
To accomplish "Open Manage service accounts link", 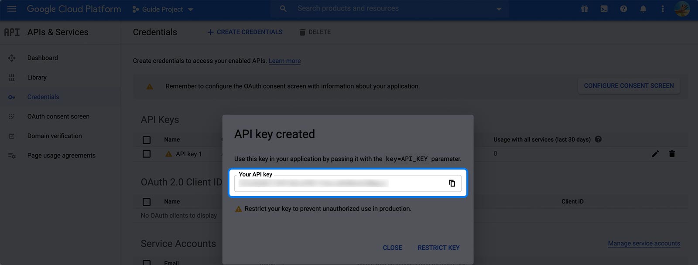I will pyautogui.click(x=644, y=244).
